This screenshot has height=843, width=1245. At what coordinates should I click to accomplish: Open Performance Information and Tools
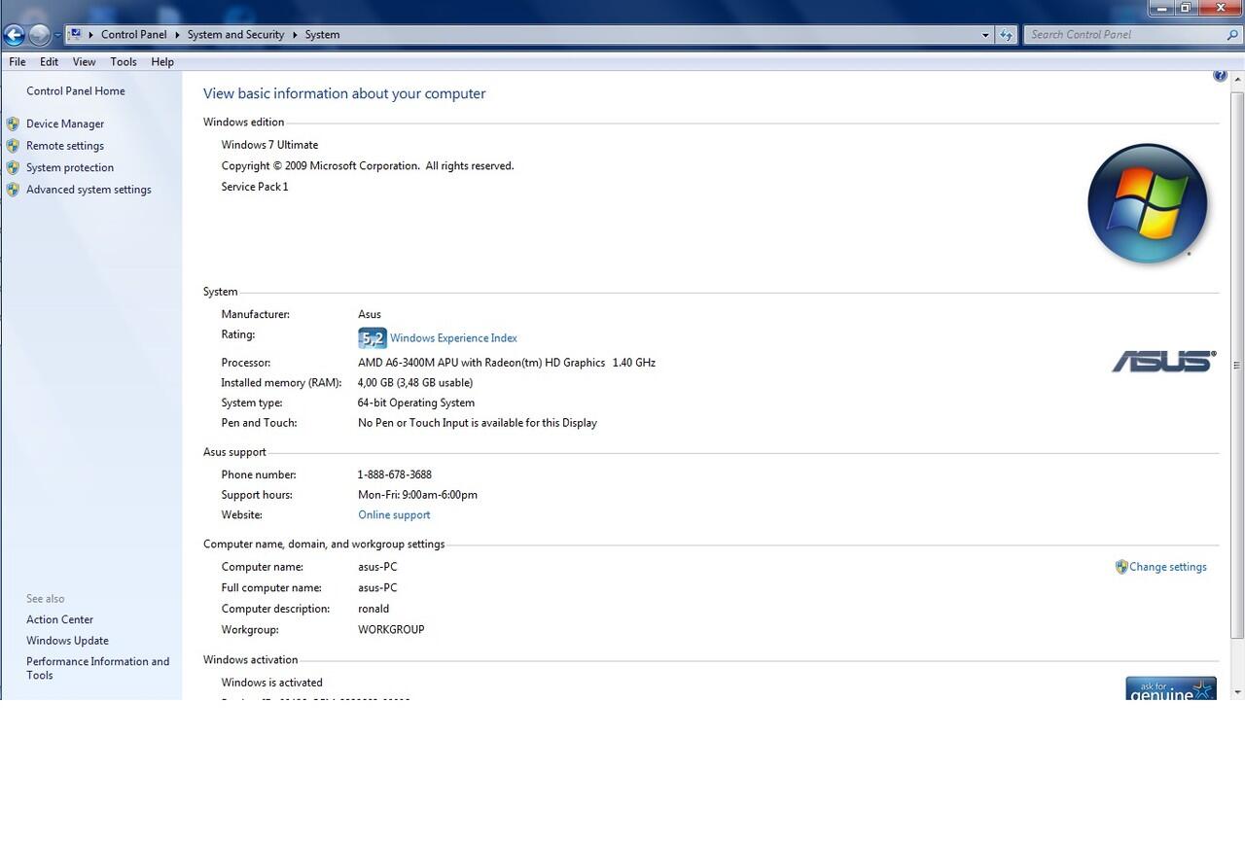[97, 668]
